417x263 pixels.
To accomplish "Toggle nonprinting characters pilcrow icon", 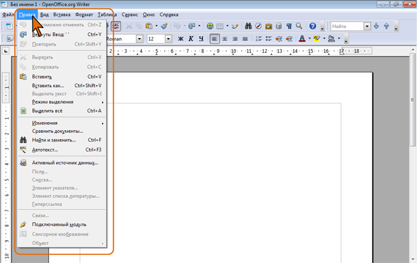I will click(289, 26).
